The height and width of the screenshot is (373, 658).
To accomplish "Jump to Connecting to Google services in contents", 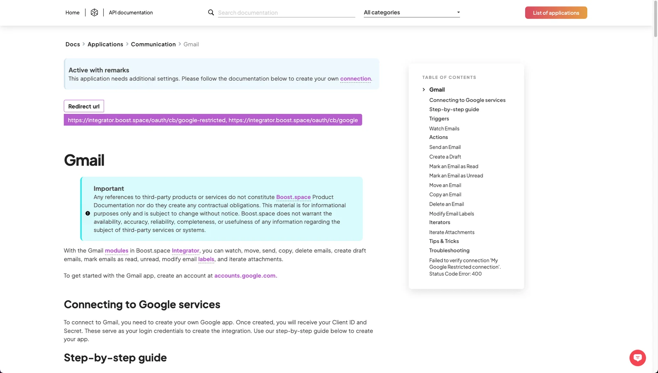I will pos(468,100).
